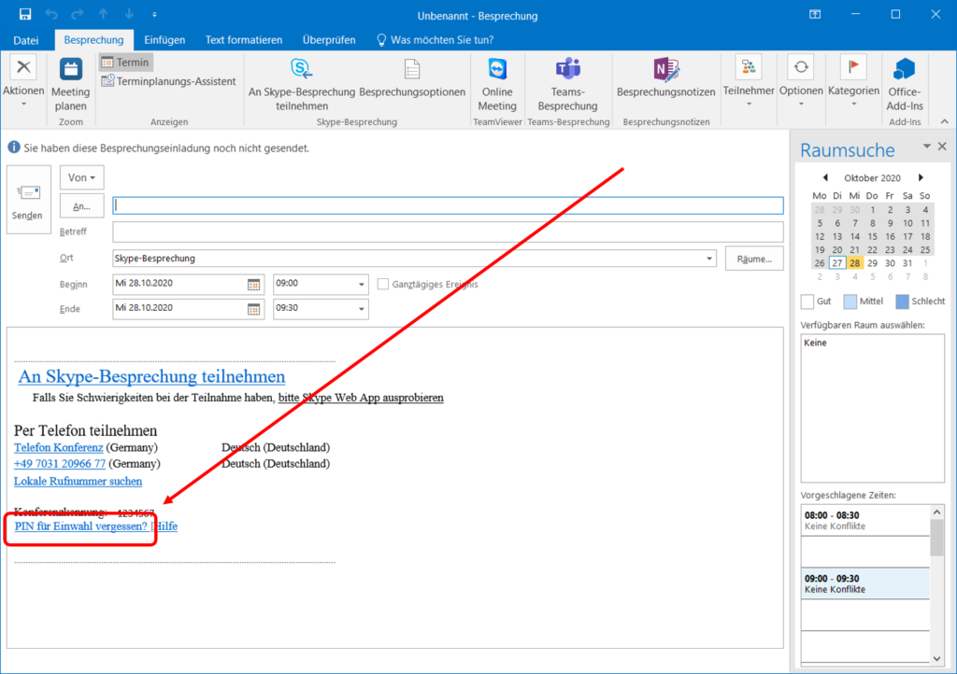Open the Von sender dropdown
The height and width of the screenshot is (674, 957).
[x=82, y=177]
